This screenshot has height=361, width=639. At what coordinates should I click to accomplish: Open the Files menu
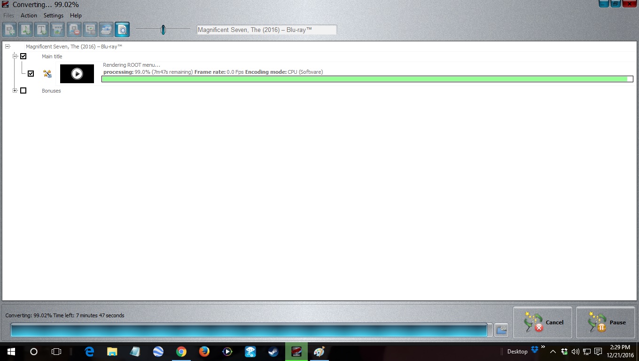pyautogui.click(x=8, y=16)
